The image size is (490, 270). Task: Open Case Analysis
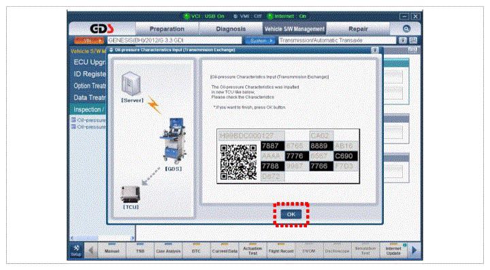click(168, 250)
